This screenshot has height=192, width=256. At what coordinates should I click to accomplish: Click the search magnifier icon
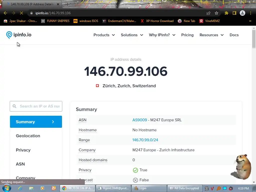[x=14, y=106]
